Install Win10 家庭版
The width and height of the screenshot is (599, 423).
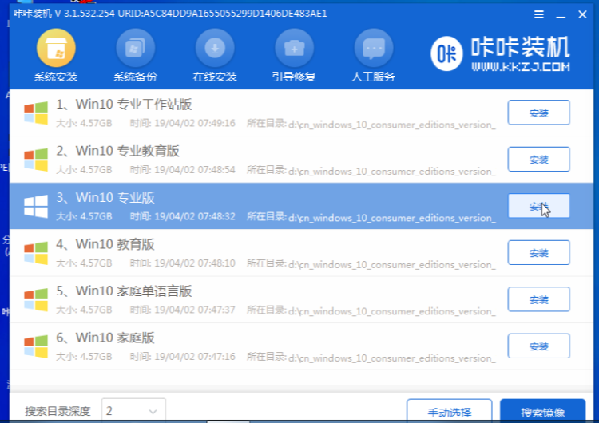(538, 346)
